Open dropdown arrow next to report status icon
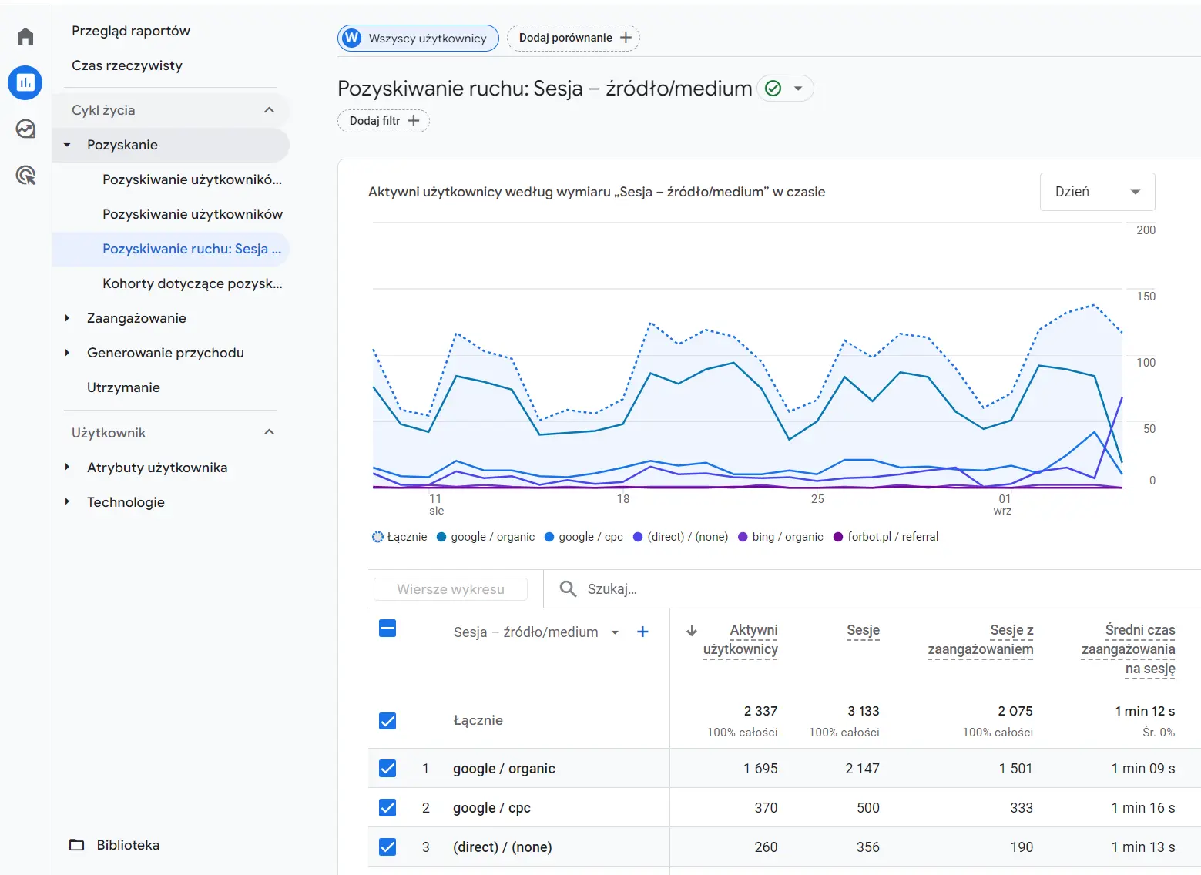The height and width of the screenshot is (875, 1201). point(799,89)
